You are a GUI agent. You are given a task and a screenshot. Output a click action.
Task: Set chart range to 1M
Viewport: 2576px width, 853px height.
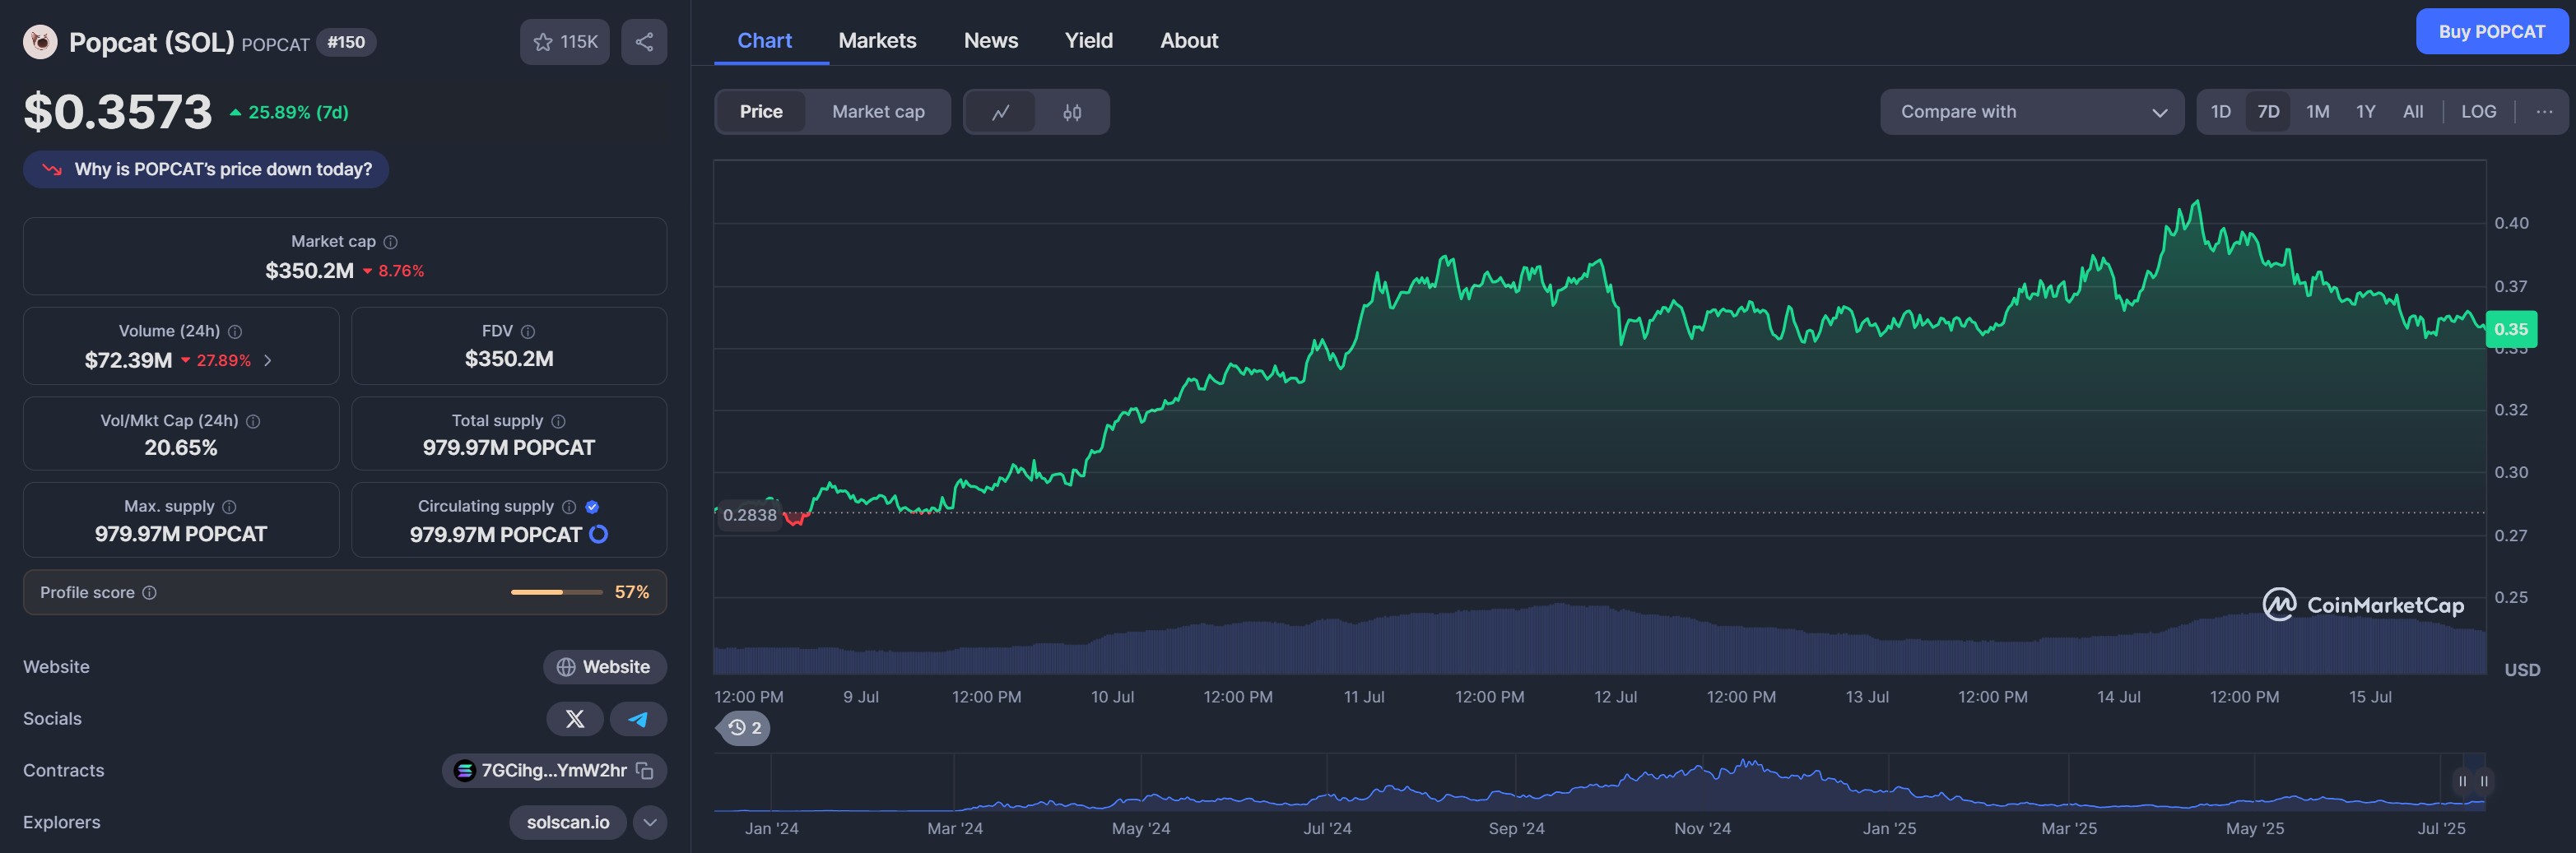point(2317,112)
